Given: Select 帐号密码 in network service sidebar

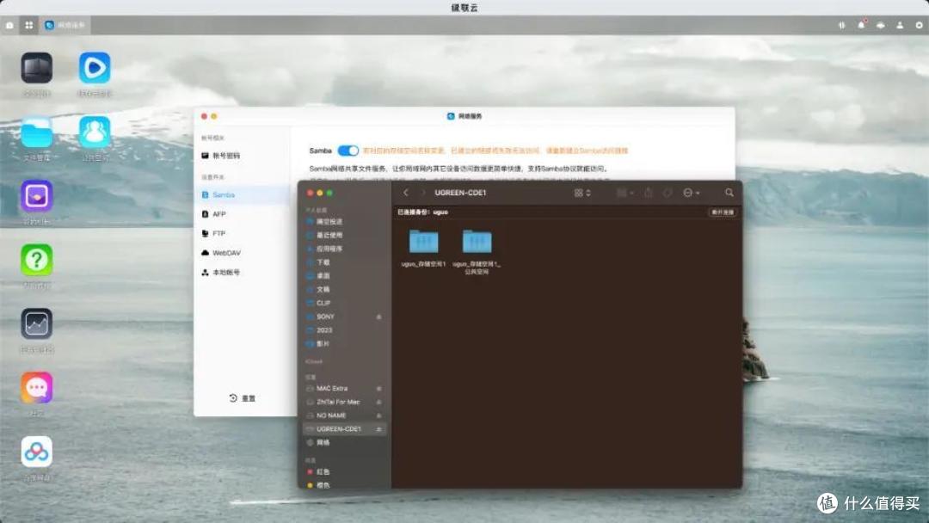Looking at the screenshot, I should coord(242,156).
